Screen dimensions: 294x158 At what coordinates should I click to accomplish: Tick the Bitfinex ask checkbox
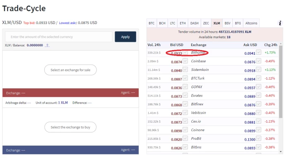click(x=258, y=104)
